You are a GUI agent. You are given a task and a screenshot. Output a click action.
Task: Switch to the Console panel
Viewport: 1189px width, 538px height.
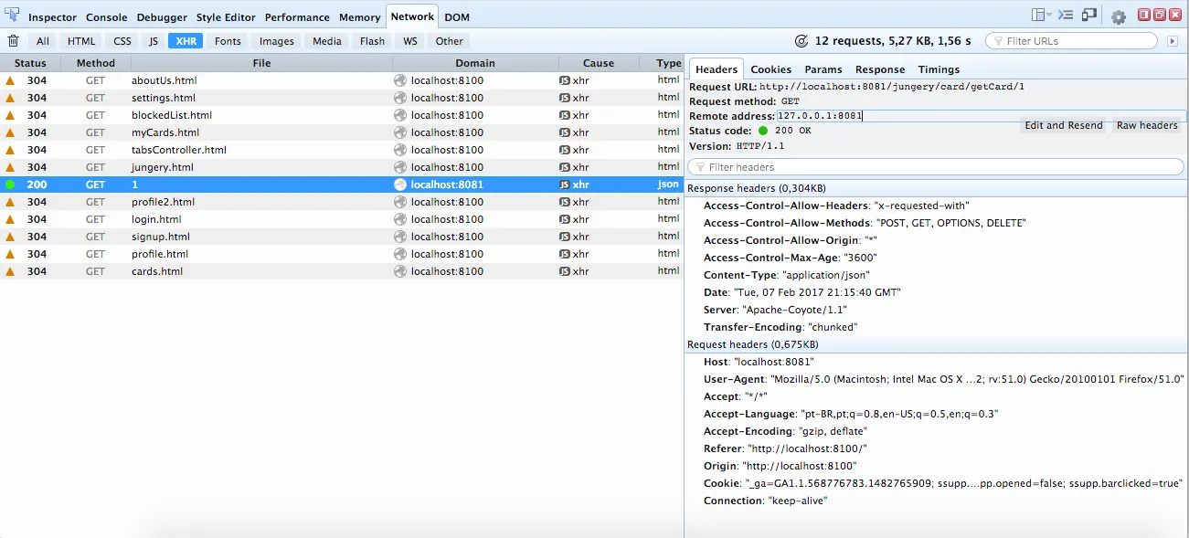pyautogui.click(x=107, y=17)
